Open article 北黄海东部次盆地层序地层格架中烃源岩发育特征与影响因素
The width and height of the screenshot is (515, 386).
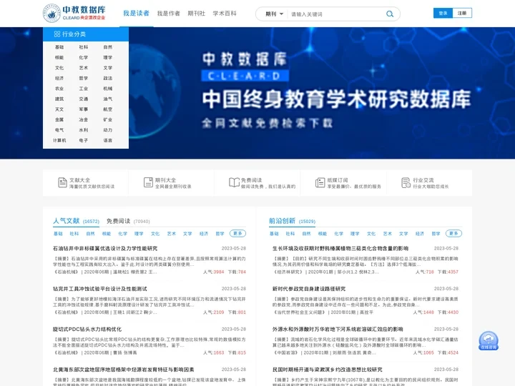(124, 370)
